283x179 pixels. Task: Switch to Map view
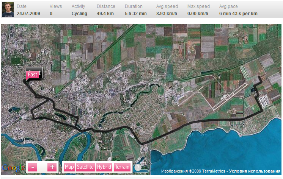pos(69,167)
